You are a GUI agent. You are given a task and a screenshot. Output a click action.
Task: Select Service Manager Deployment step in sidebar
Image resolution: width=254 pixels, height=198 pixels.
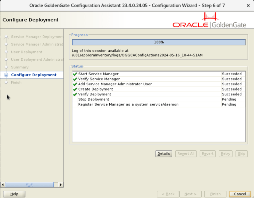pyautogui.click(x=37, y=37)
